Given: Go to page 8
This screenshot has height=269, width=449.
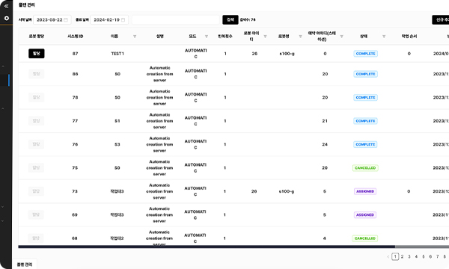Looking at the screenshot, I should [445, 257].
